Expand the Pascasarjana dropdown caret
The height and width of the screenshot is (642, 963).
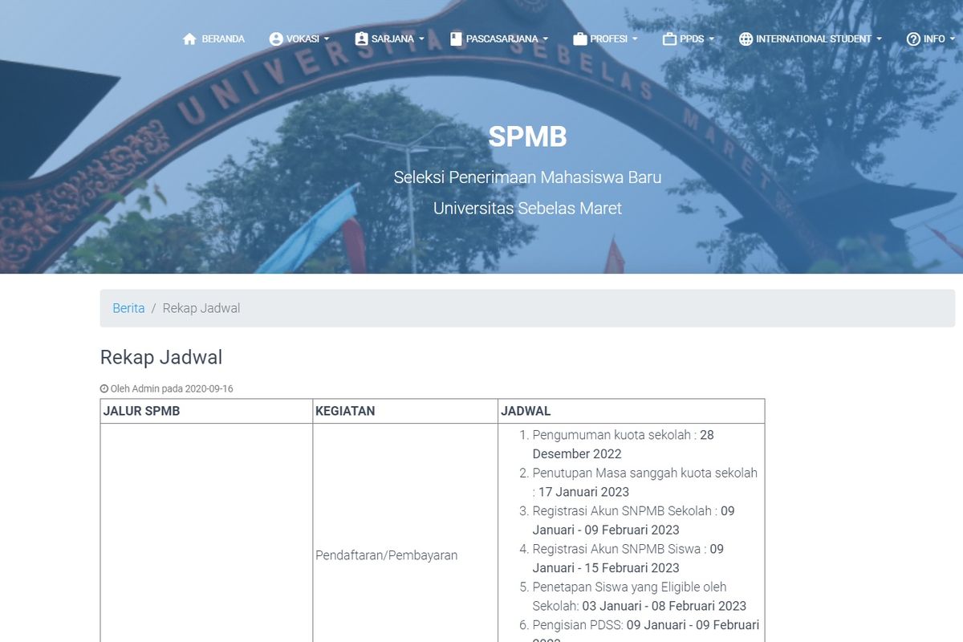pyautogui.click(x=546, y=39)
